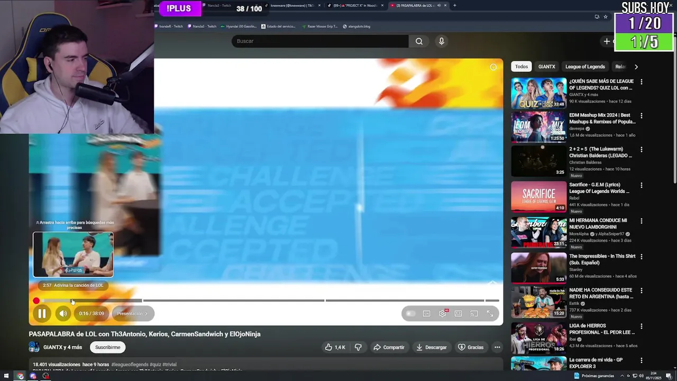Screen dimensions: 677x381
Task: Open the EDM Mashup Mix 2024 thumbnail
Action: point(538,127)
